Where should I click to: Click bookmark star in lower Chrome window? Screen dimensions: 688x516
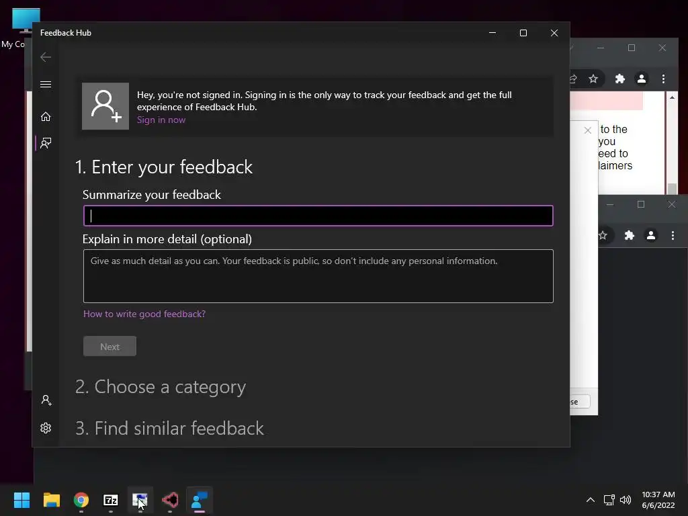pyautogui.click(x=603, y=236)
